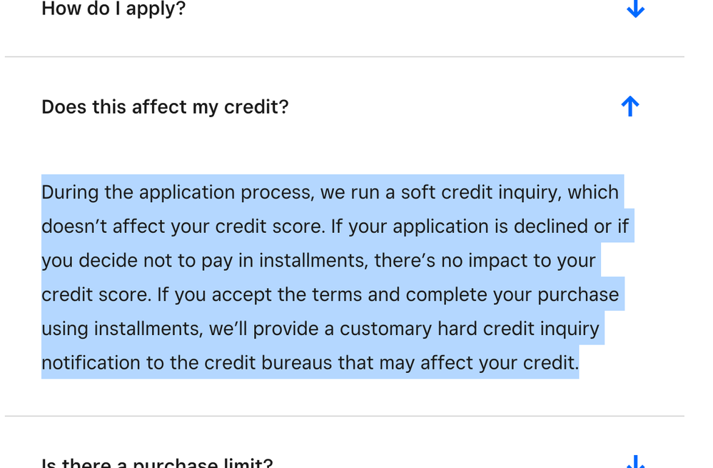The width and height of the screenshot is (713, 468).
Task: Expand the "How do I apply?" arrow
Action: (x=634, y=9)
